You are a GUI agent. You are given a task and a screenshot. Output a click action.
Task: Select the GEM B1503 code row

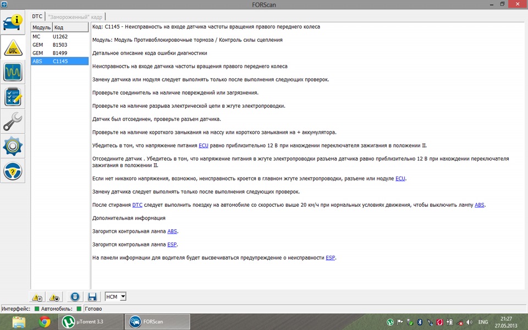coord(59,45)
